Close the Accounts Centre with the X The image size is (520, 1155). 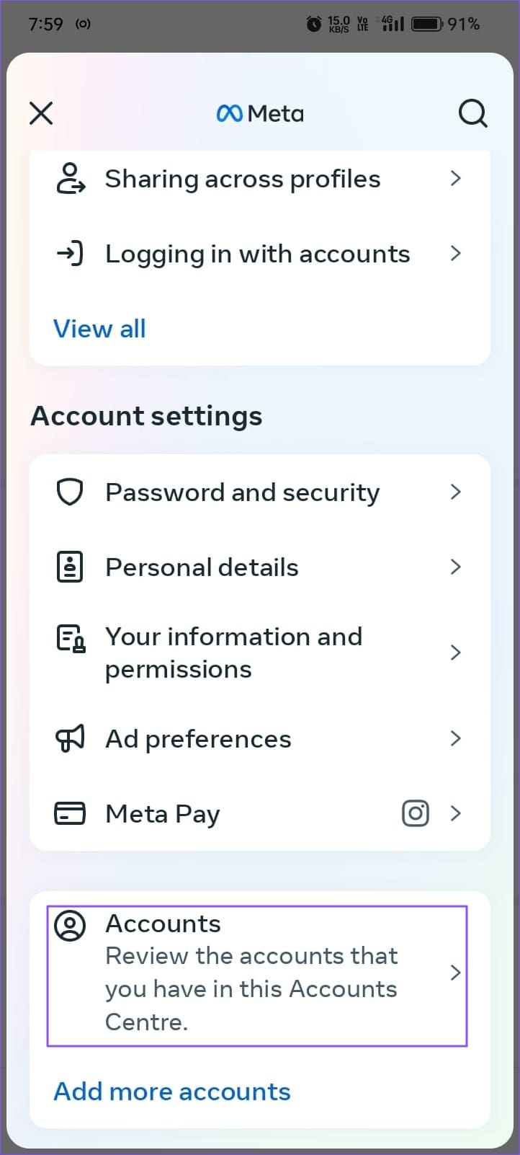click(41, 113)
